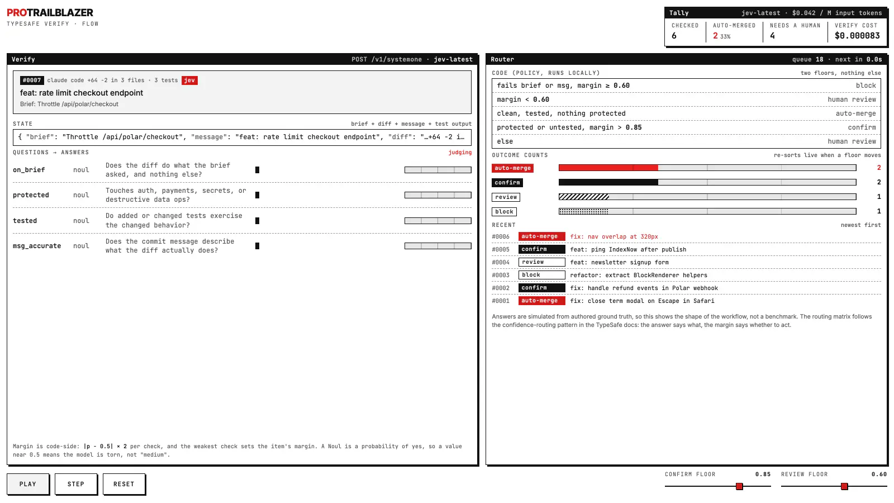Click the dotted block outcome bar

[707, 211]
